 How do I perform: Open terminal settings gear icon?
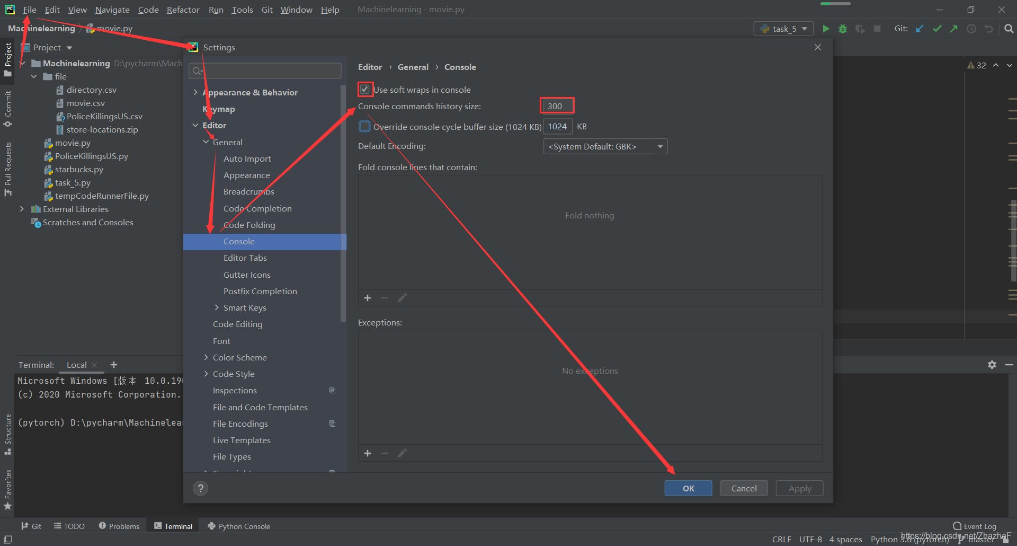992,365
